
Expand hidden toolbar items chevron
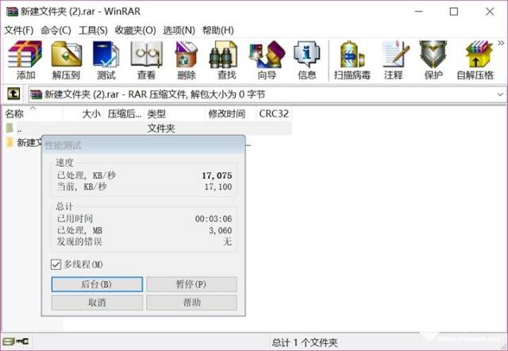(501, 43)
